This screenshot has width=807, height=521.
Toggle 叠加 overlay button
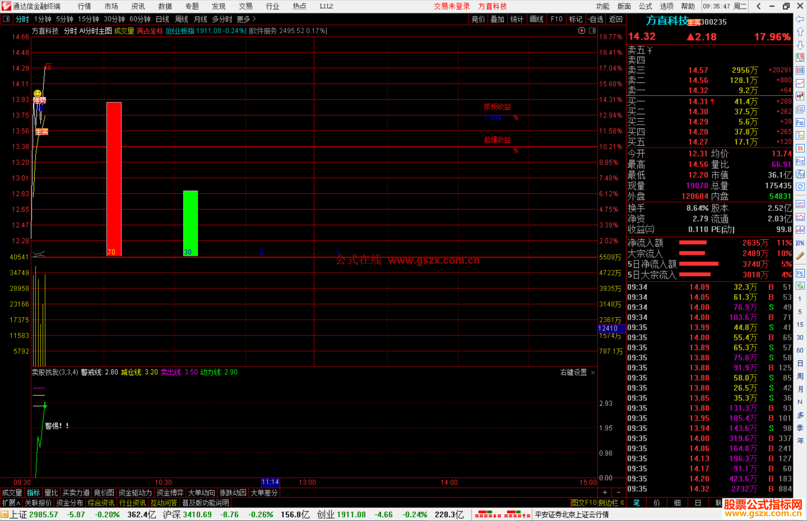pos(497,19)
